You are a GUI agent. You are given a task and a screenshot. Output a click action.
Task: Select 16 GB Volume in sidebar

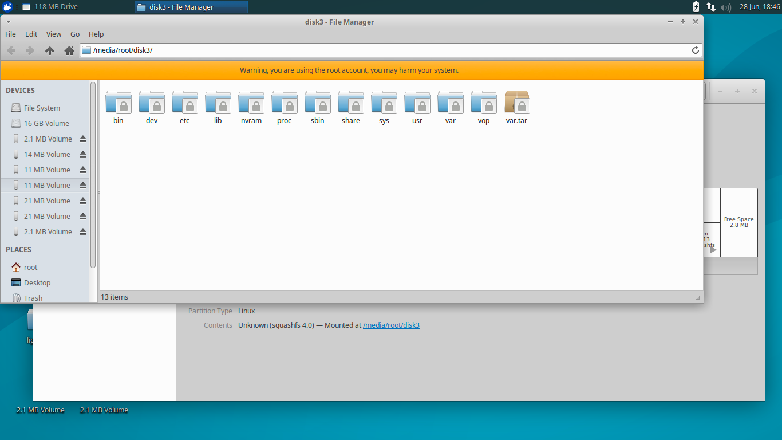click(46, 123)
